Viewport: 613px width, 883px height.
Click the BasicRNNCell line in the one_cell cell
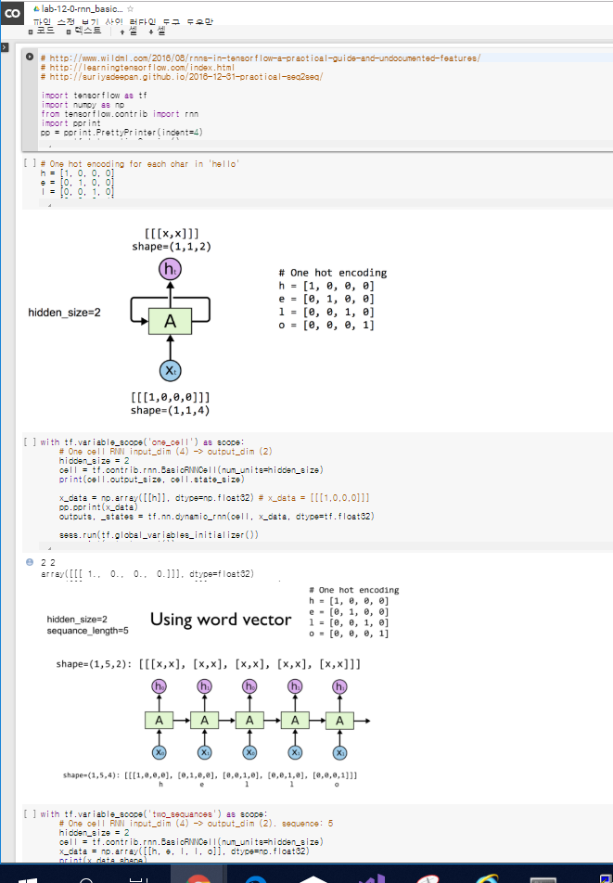(x=191, y=469)
